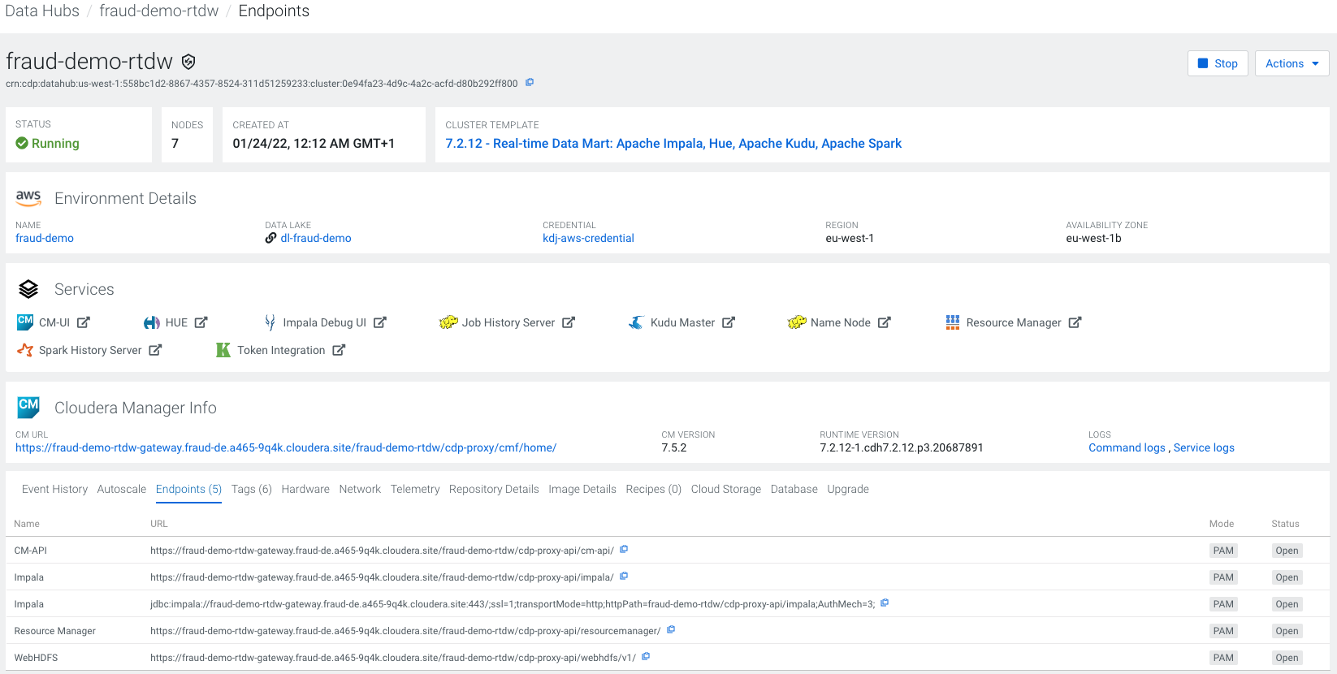Screen dimensions: 1337x674
Task: Open fraud-demo-rtdw breadcrumb link
Action: [x=159, y=11]
